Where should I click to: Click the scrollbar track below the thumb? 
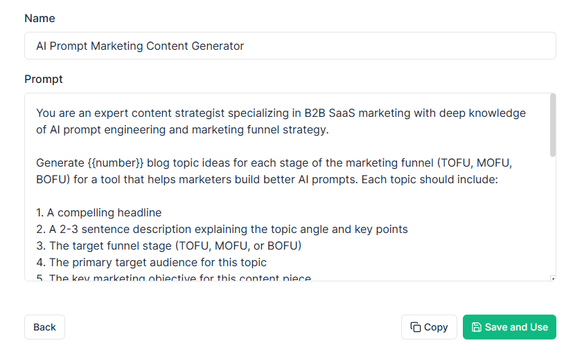[x=553, y=216]
